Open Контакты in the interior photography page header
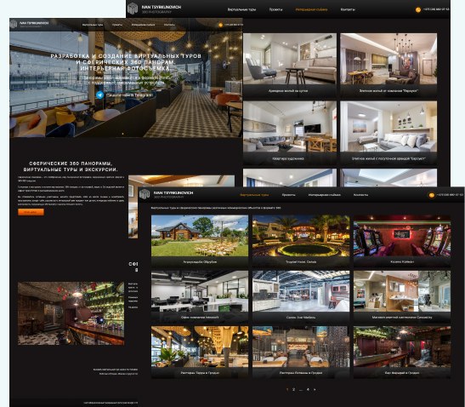The image size is (465, 407). point(348,9)
